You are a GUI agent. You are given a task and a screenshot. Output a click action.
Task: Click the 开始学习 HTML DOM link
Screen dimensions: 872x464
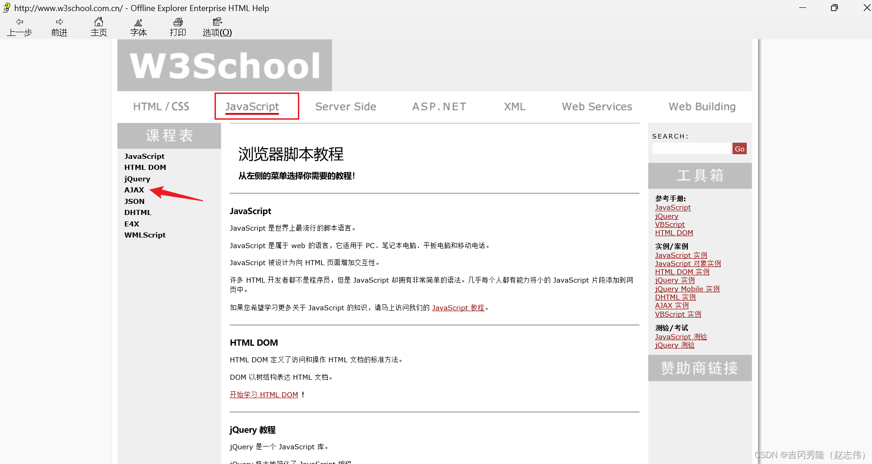264,394
